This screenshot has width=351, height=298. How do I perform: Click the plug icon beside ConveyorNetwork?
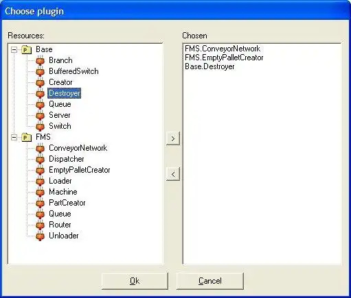click(40, 148)
